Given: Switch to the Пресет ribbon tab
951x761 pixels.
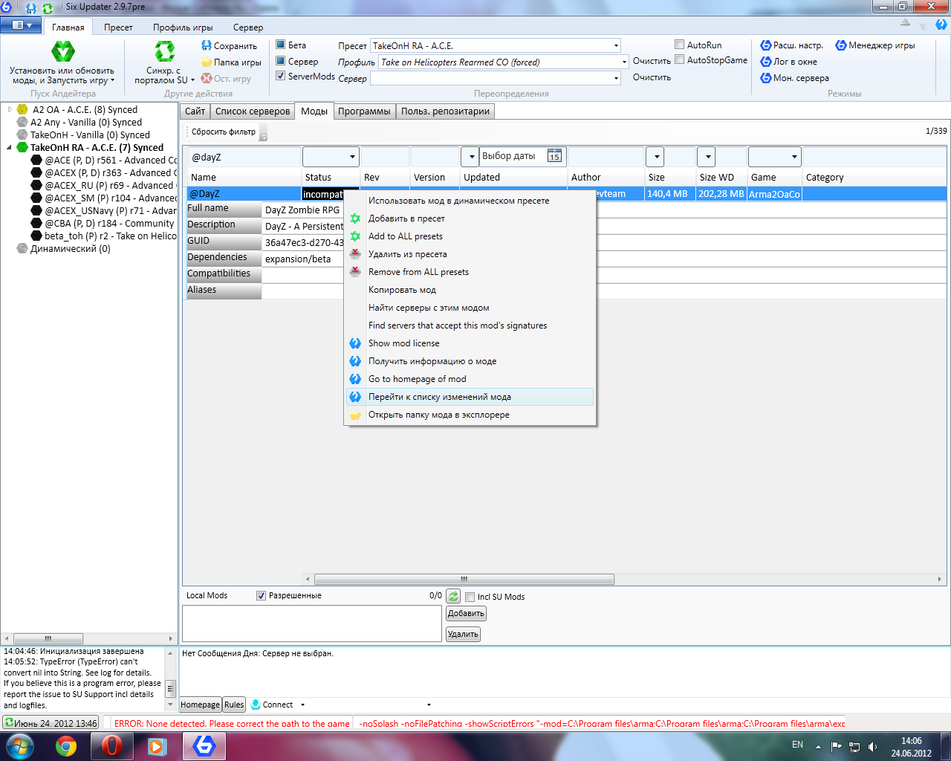Looking at the screenshot, I should (118, 27).
